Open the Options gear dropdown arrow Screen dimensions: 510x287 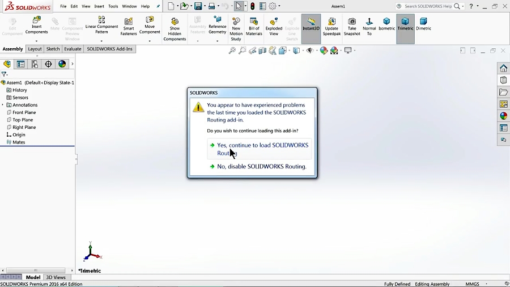click(279, 6)
